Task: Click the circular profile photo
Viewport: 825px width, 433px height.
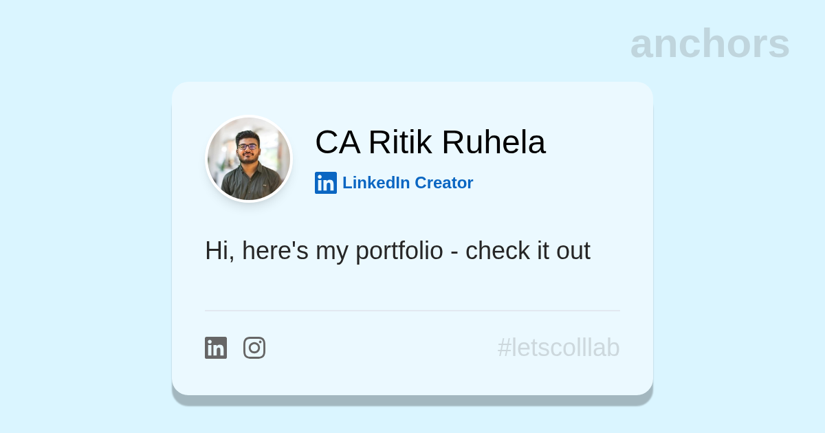Action: [x=249, y=159]
